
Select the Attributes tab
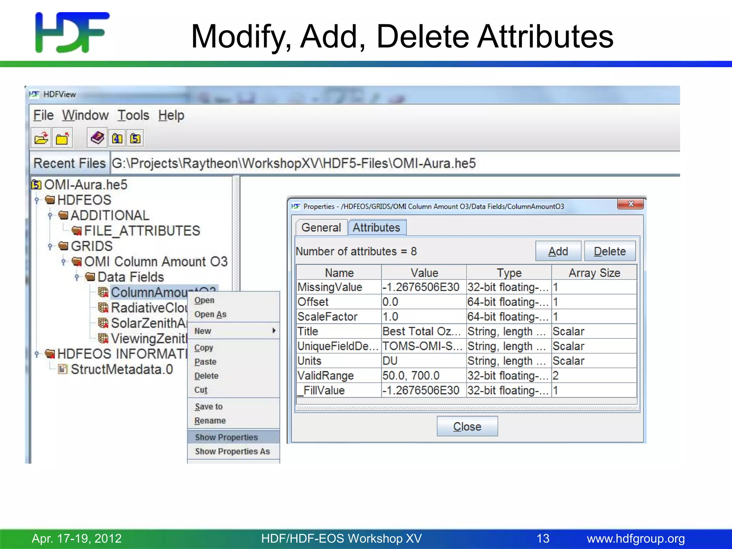pos(377,228)
